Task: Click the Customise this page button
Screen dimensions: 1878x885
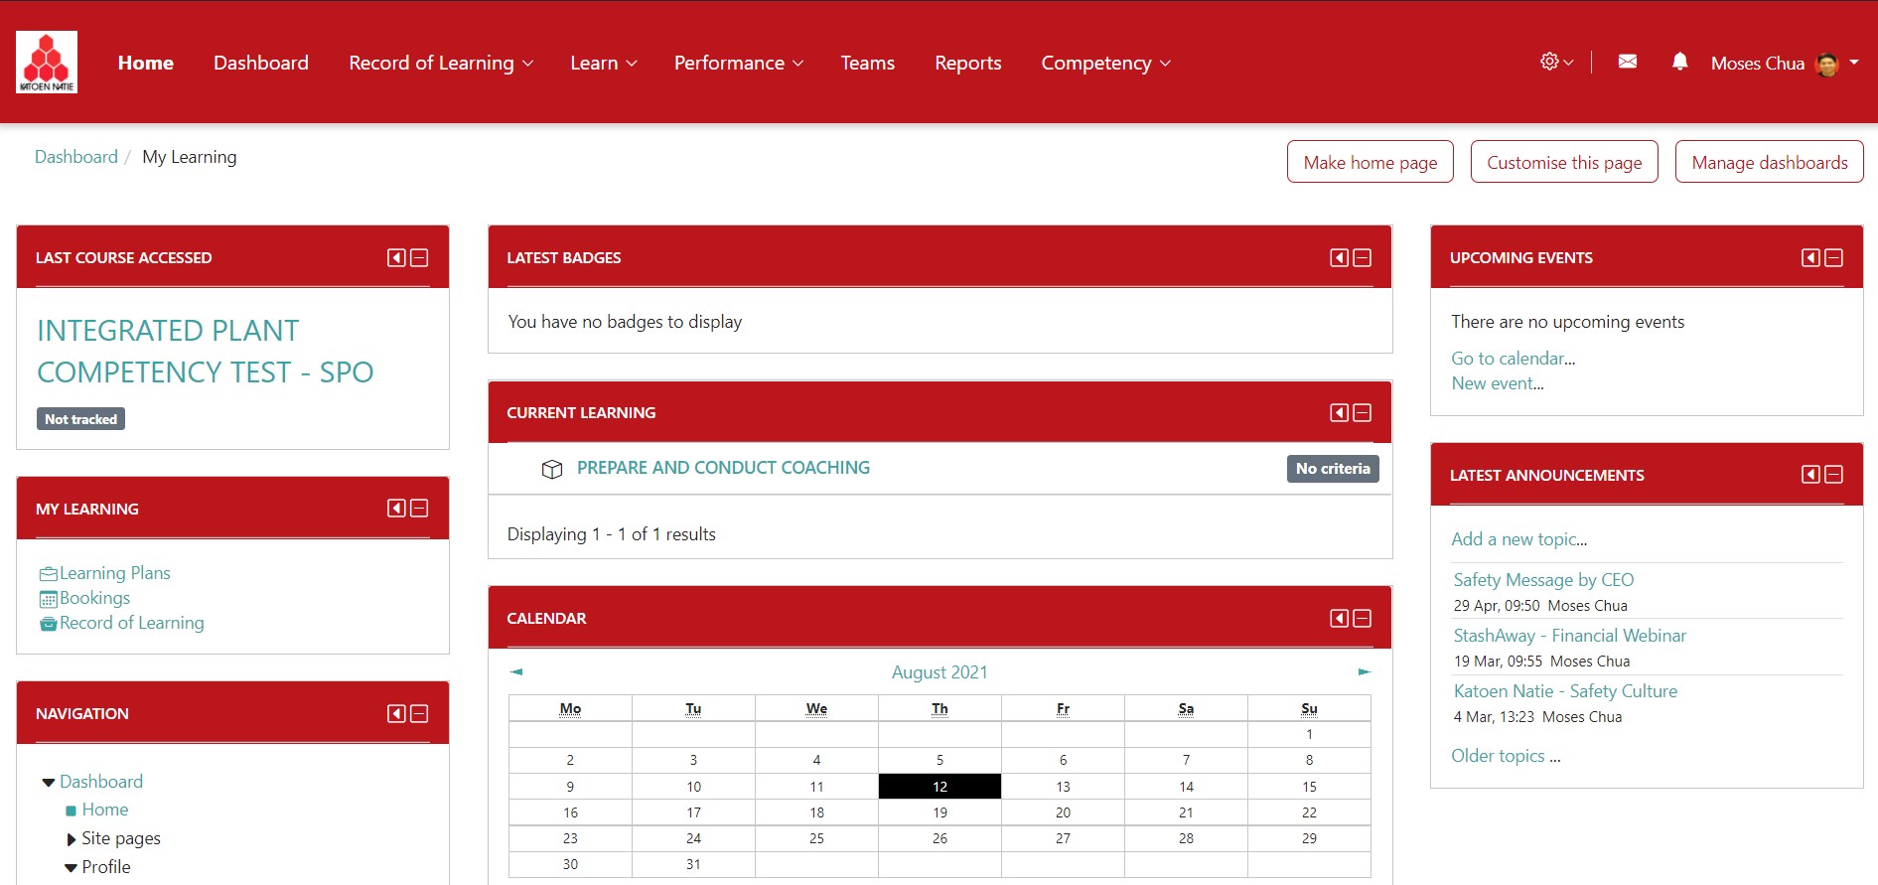Action: coord(1563,162)
